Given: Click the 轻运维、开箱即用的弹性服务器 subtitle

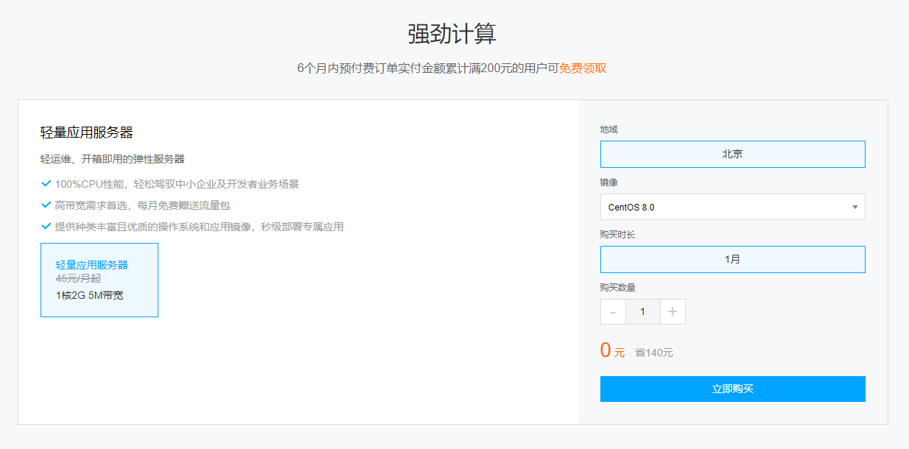Looking at the screenshot, I should [112, 159].
